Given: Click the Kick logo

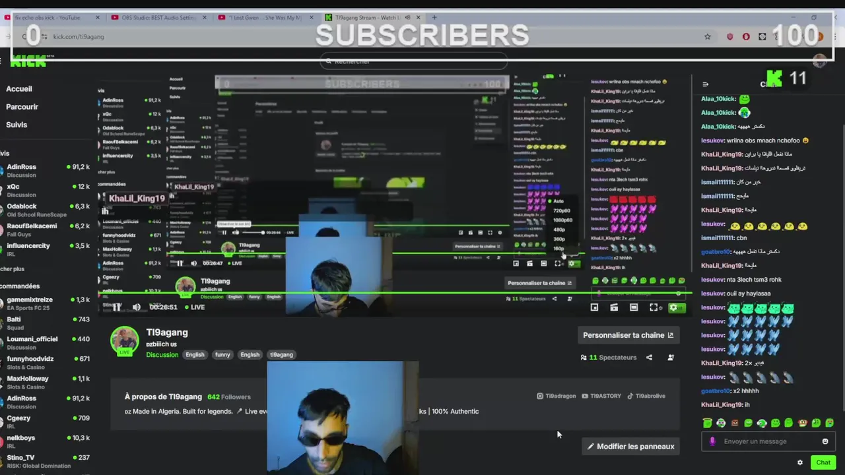Looking at the screenshot, I should pos(28,61).
